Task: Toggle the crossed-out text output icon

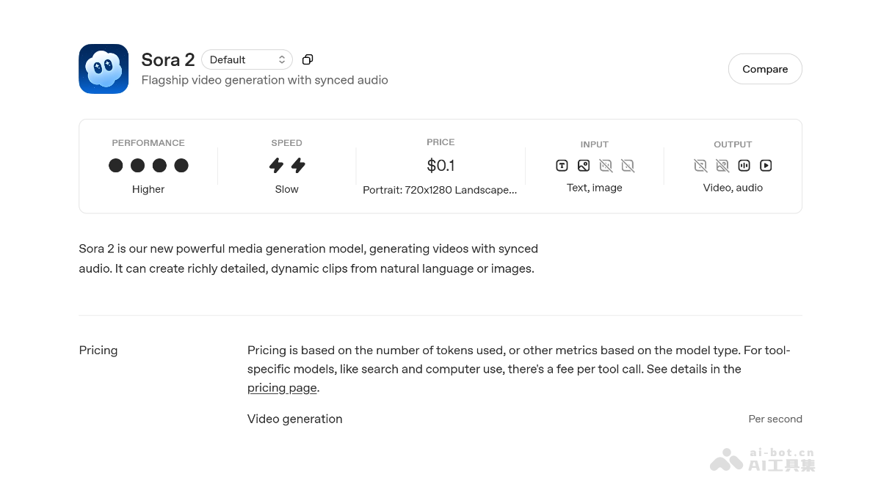Action: tap(700, 166)
